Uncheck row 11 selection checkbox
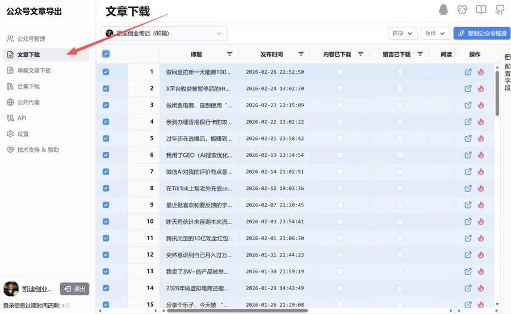The image size is (511, 314). [x=106, y=238]
